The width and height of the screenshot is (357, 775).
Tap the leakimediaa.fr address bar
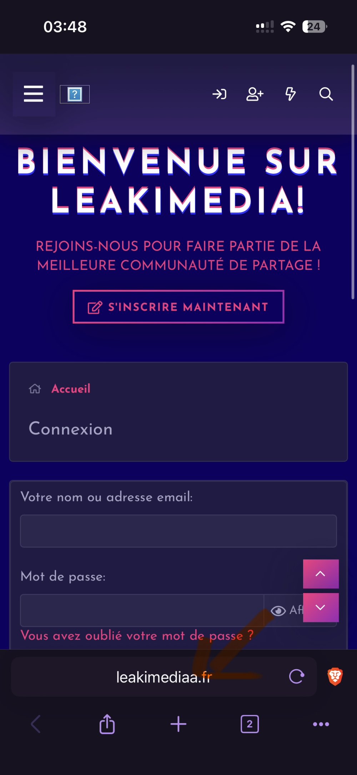164,677
